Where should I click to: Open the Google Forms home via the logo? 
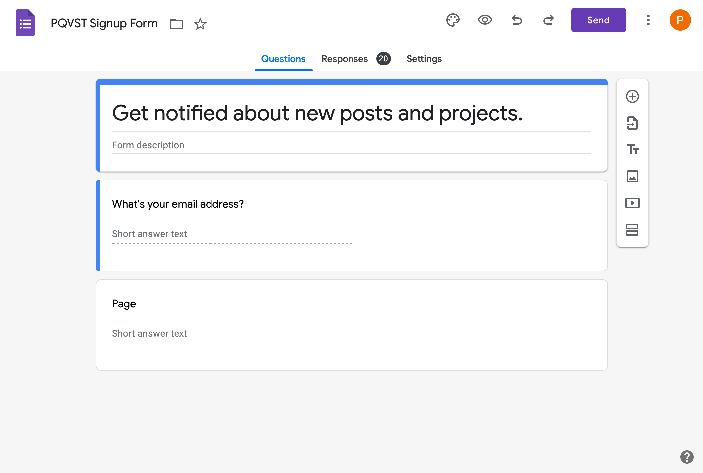(25, 22)
